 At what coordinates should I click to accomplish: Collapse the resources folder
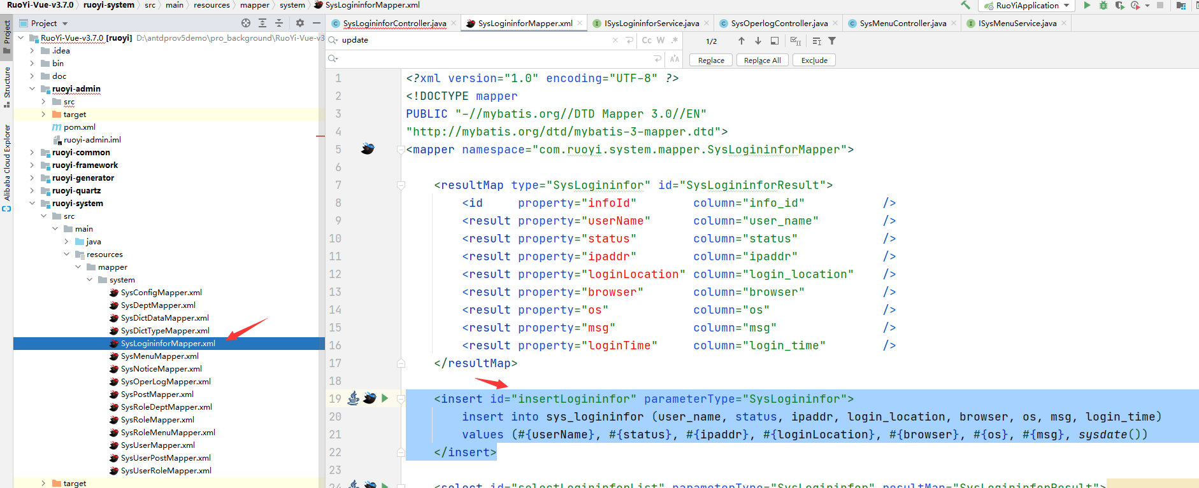click(66, 254)
